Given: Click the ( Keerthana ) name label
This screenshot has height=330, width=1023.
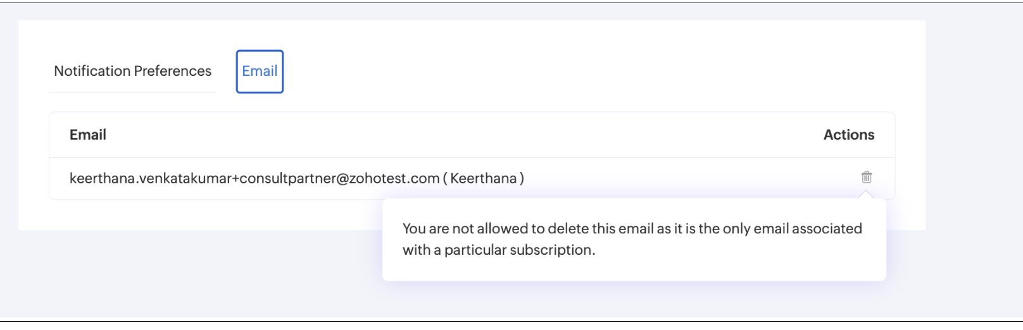Looking at the screenshot, I should point(484,178).
